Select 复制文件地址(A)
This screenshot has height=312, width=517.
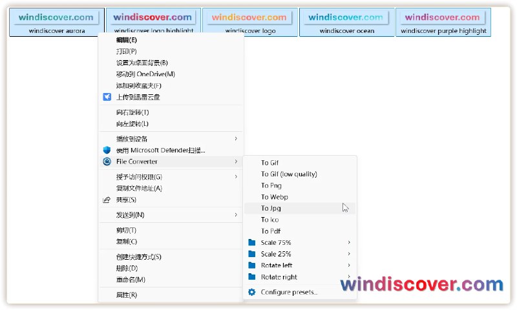tap(171, 189)
